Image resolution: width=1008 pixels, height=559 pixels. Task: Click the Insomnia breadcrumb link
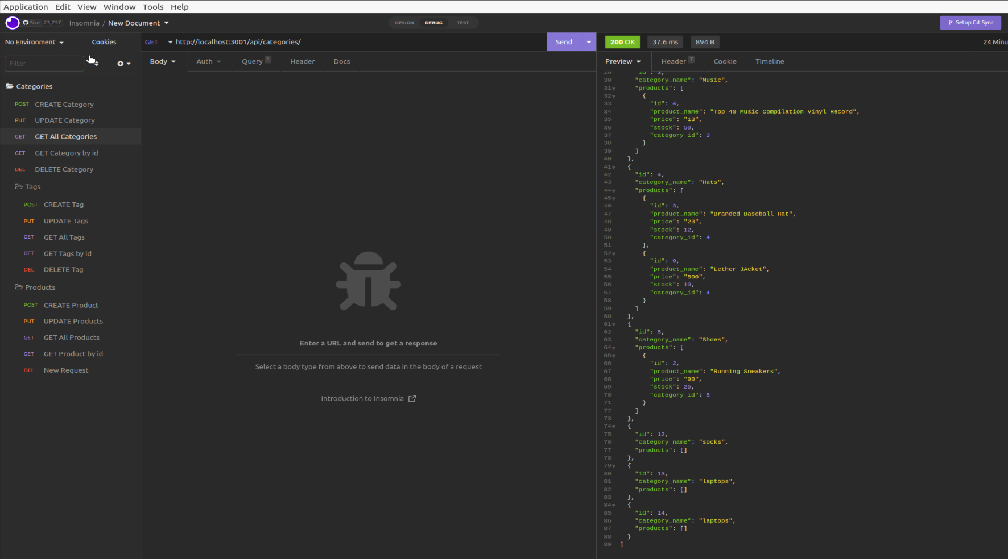click(x=84, y=23)
